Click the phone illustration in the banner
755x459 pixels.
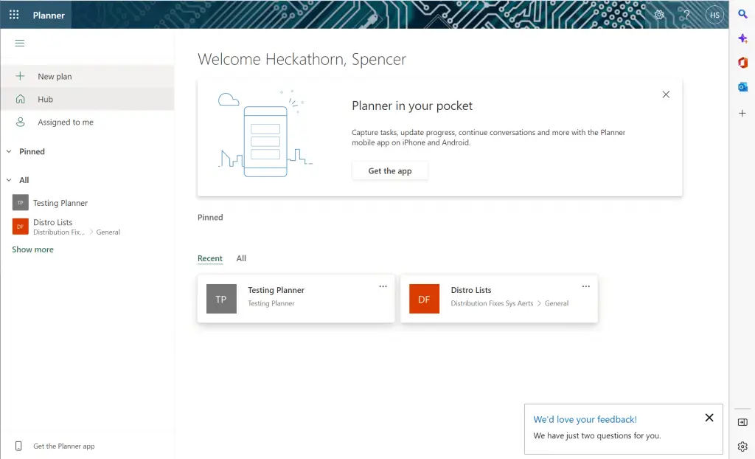[x=265, y=141]
